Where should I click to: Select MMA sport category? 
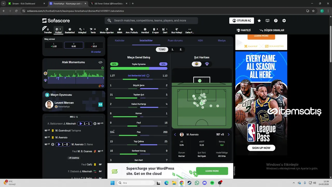coord(120,31)
